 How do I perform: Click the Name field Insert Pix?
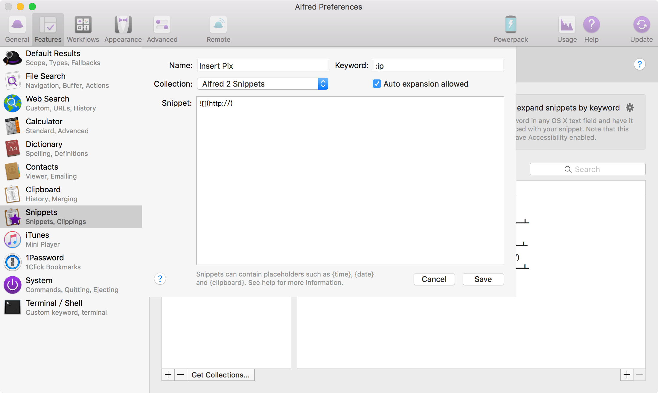pyautogui.click(x=263, y=65)
